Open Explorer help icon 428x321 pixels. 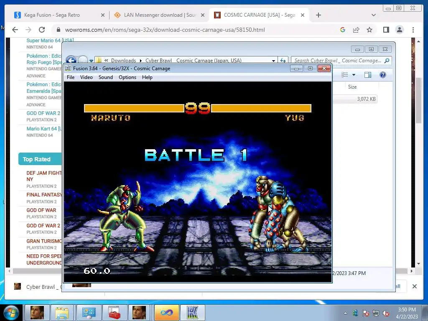tap(383, 75)
